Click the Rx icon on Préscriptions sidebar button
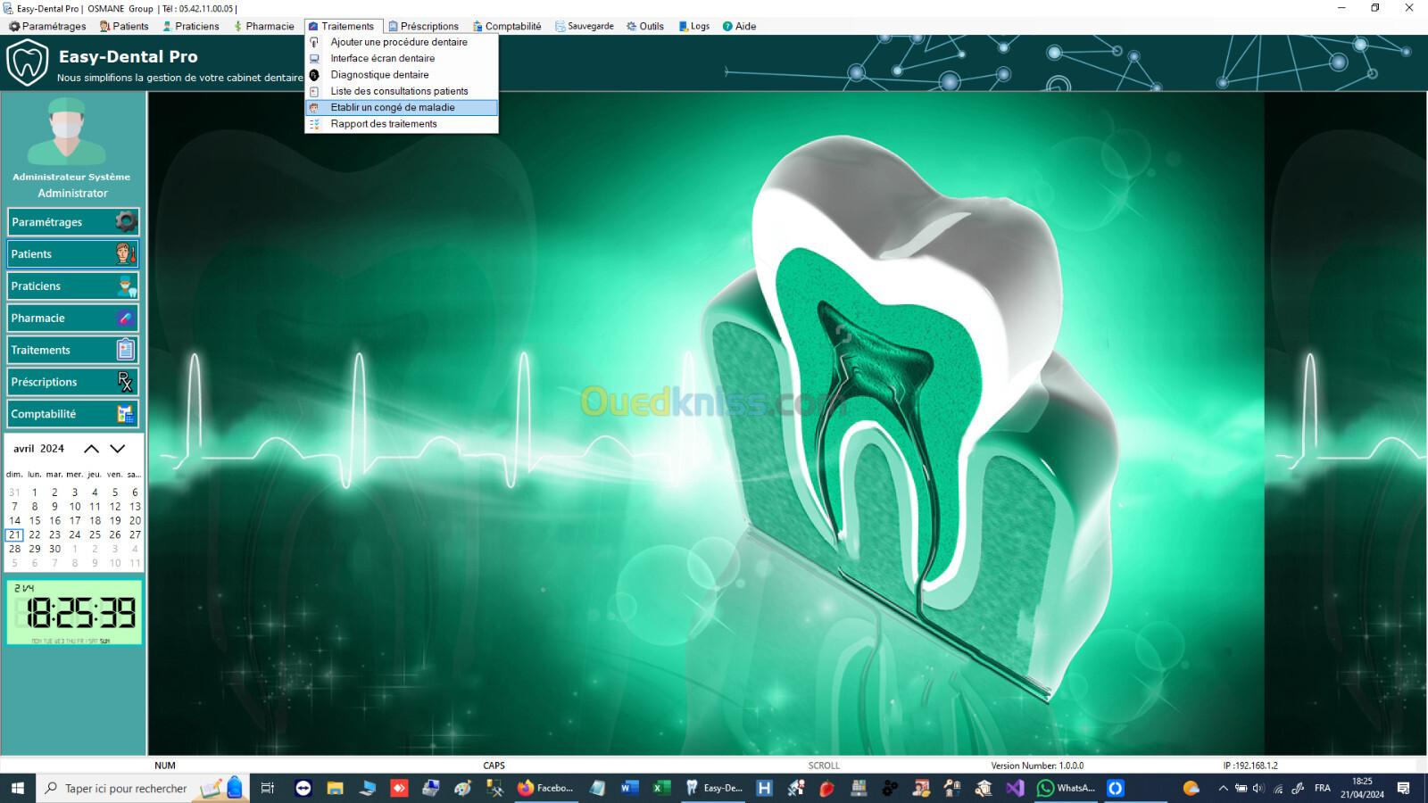This screenshot has width=1428, height=803. click(126, 382)
